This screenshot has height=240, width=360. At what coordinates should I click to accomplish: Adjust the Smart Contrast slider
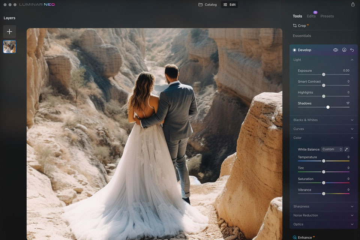pos(324,85)
